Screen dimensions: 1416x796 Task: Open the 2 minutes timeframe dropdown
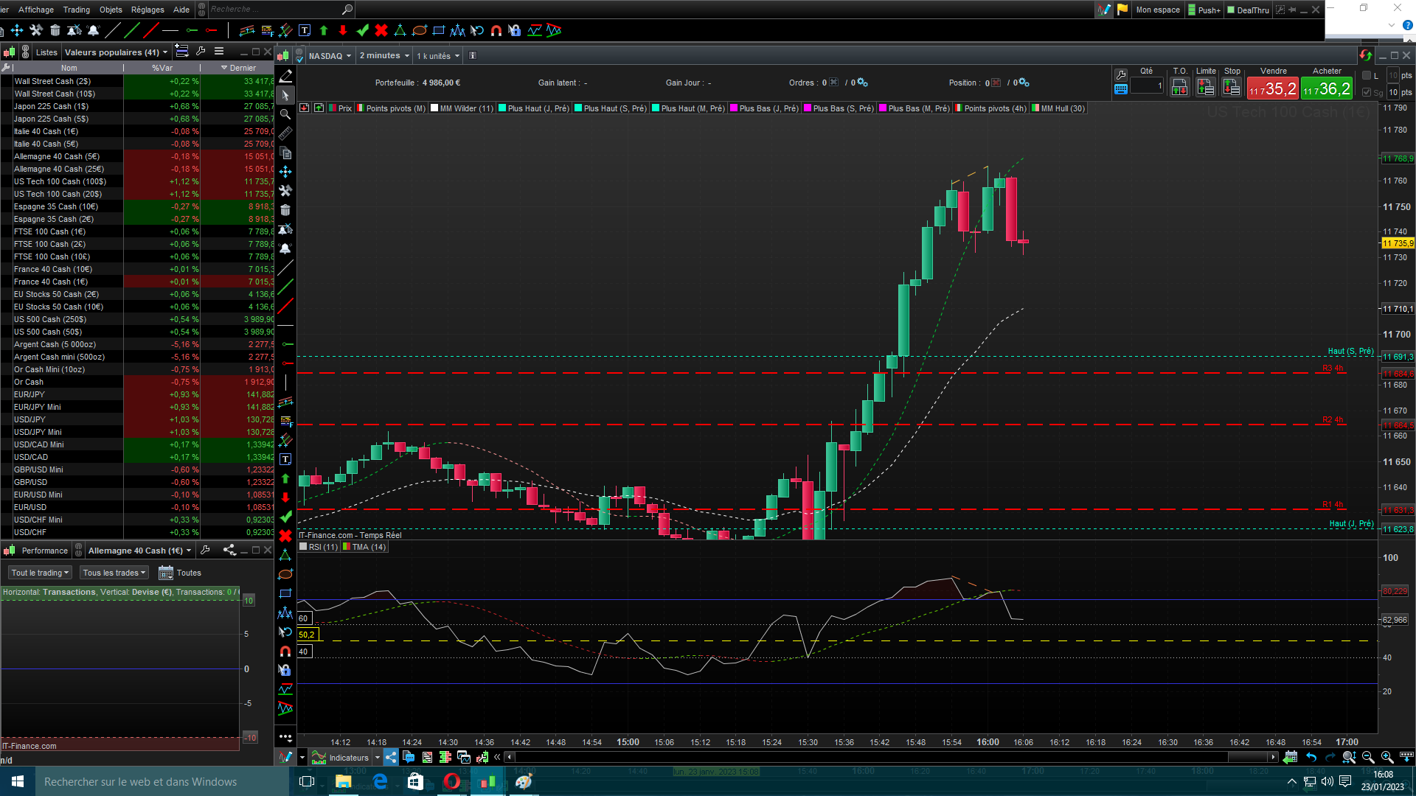[x=384, y=55]
